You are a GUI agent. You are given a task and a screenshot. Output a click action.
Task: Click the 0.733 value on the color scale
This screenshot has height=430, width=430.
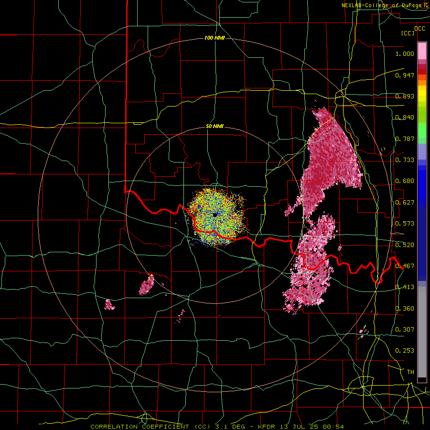pos(405,160)
